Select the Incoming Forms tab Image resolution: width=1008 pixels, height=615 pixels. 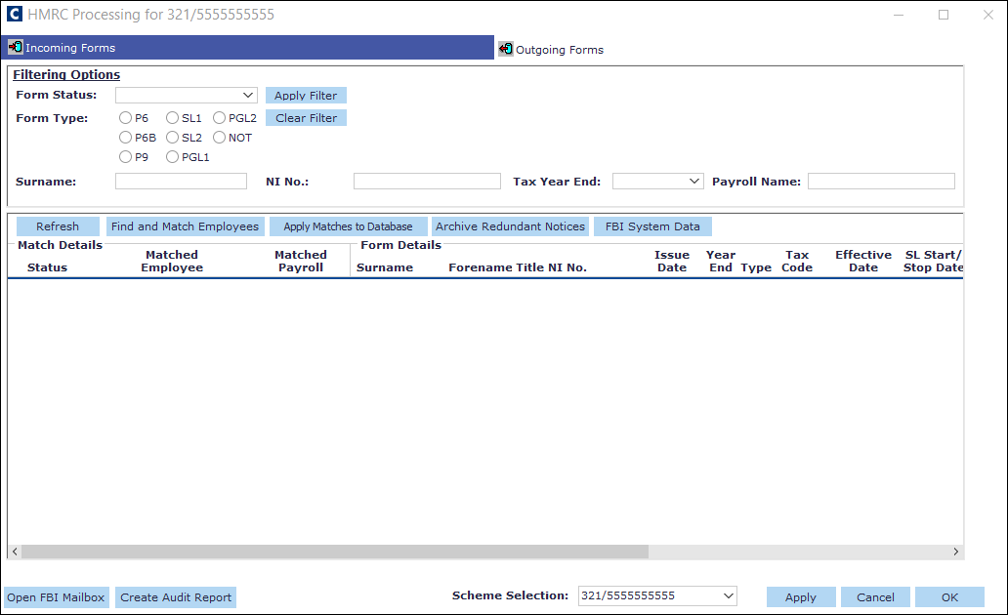[x=247, y=48]
